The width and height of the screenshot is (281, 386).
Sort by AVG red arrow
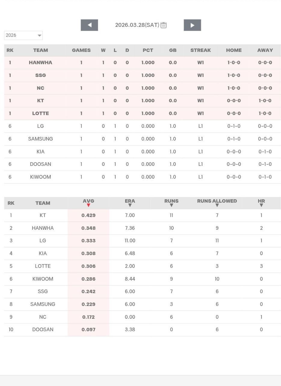pos(88,205)
